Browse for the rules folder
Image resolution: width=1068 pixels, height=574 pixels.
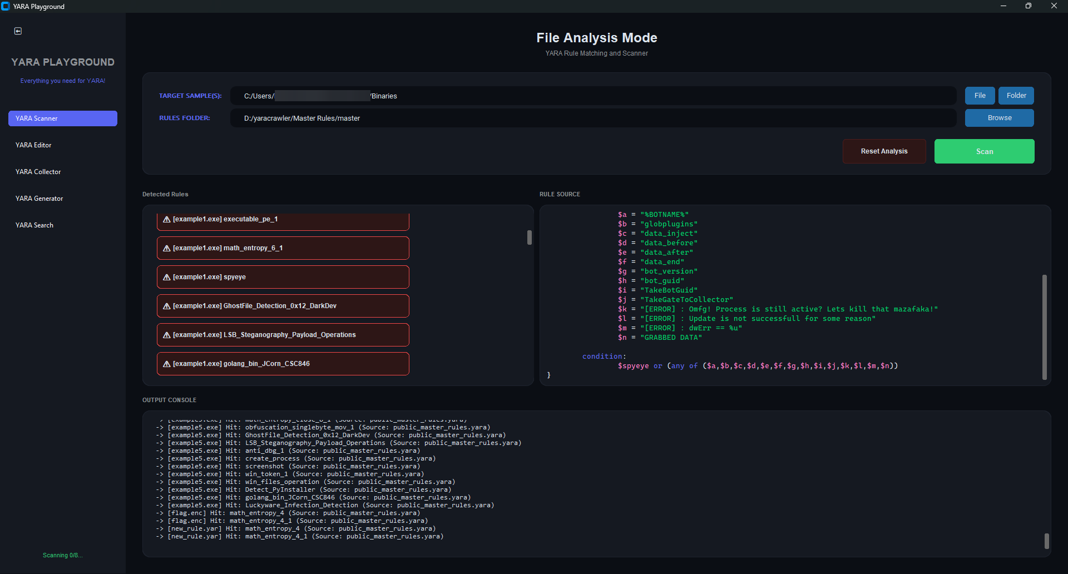point(999,118)
